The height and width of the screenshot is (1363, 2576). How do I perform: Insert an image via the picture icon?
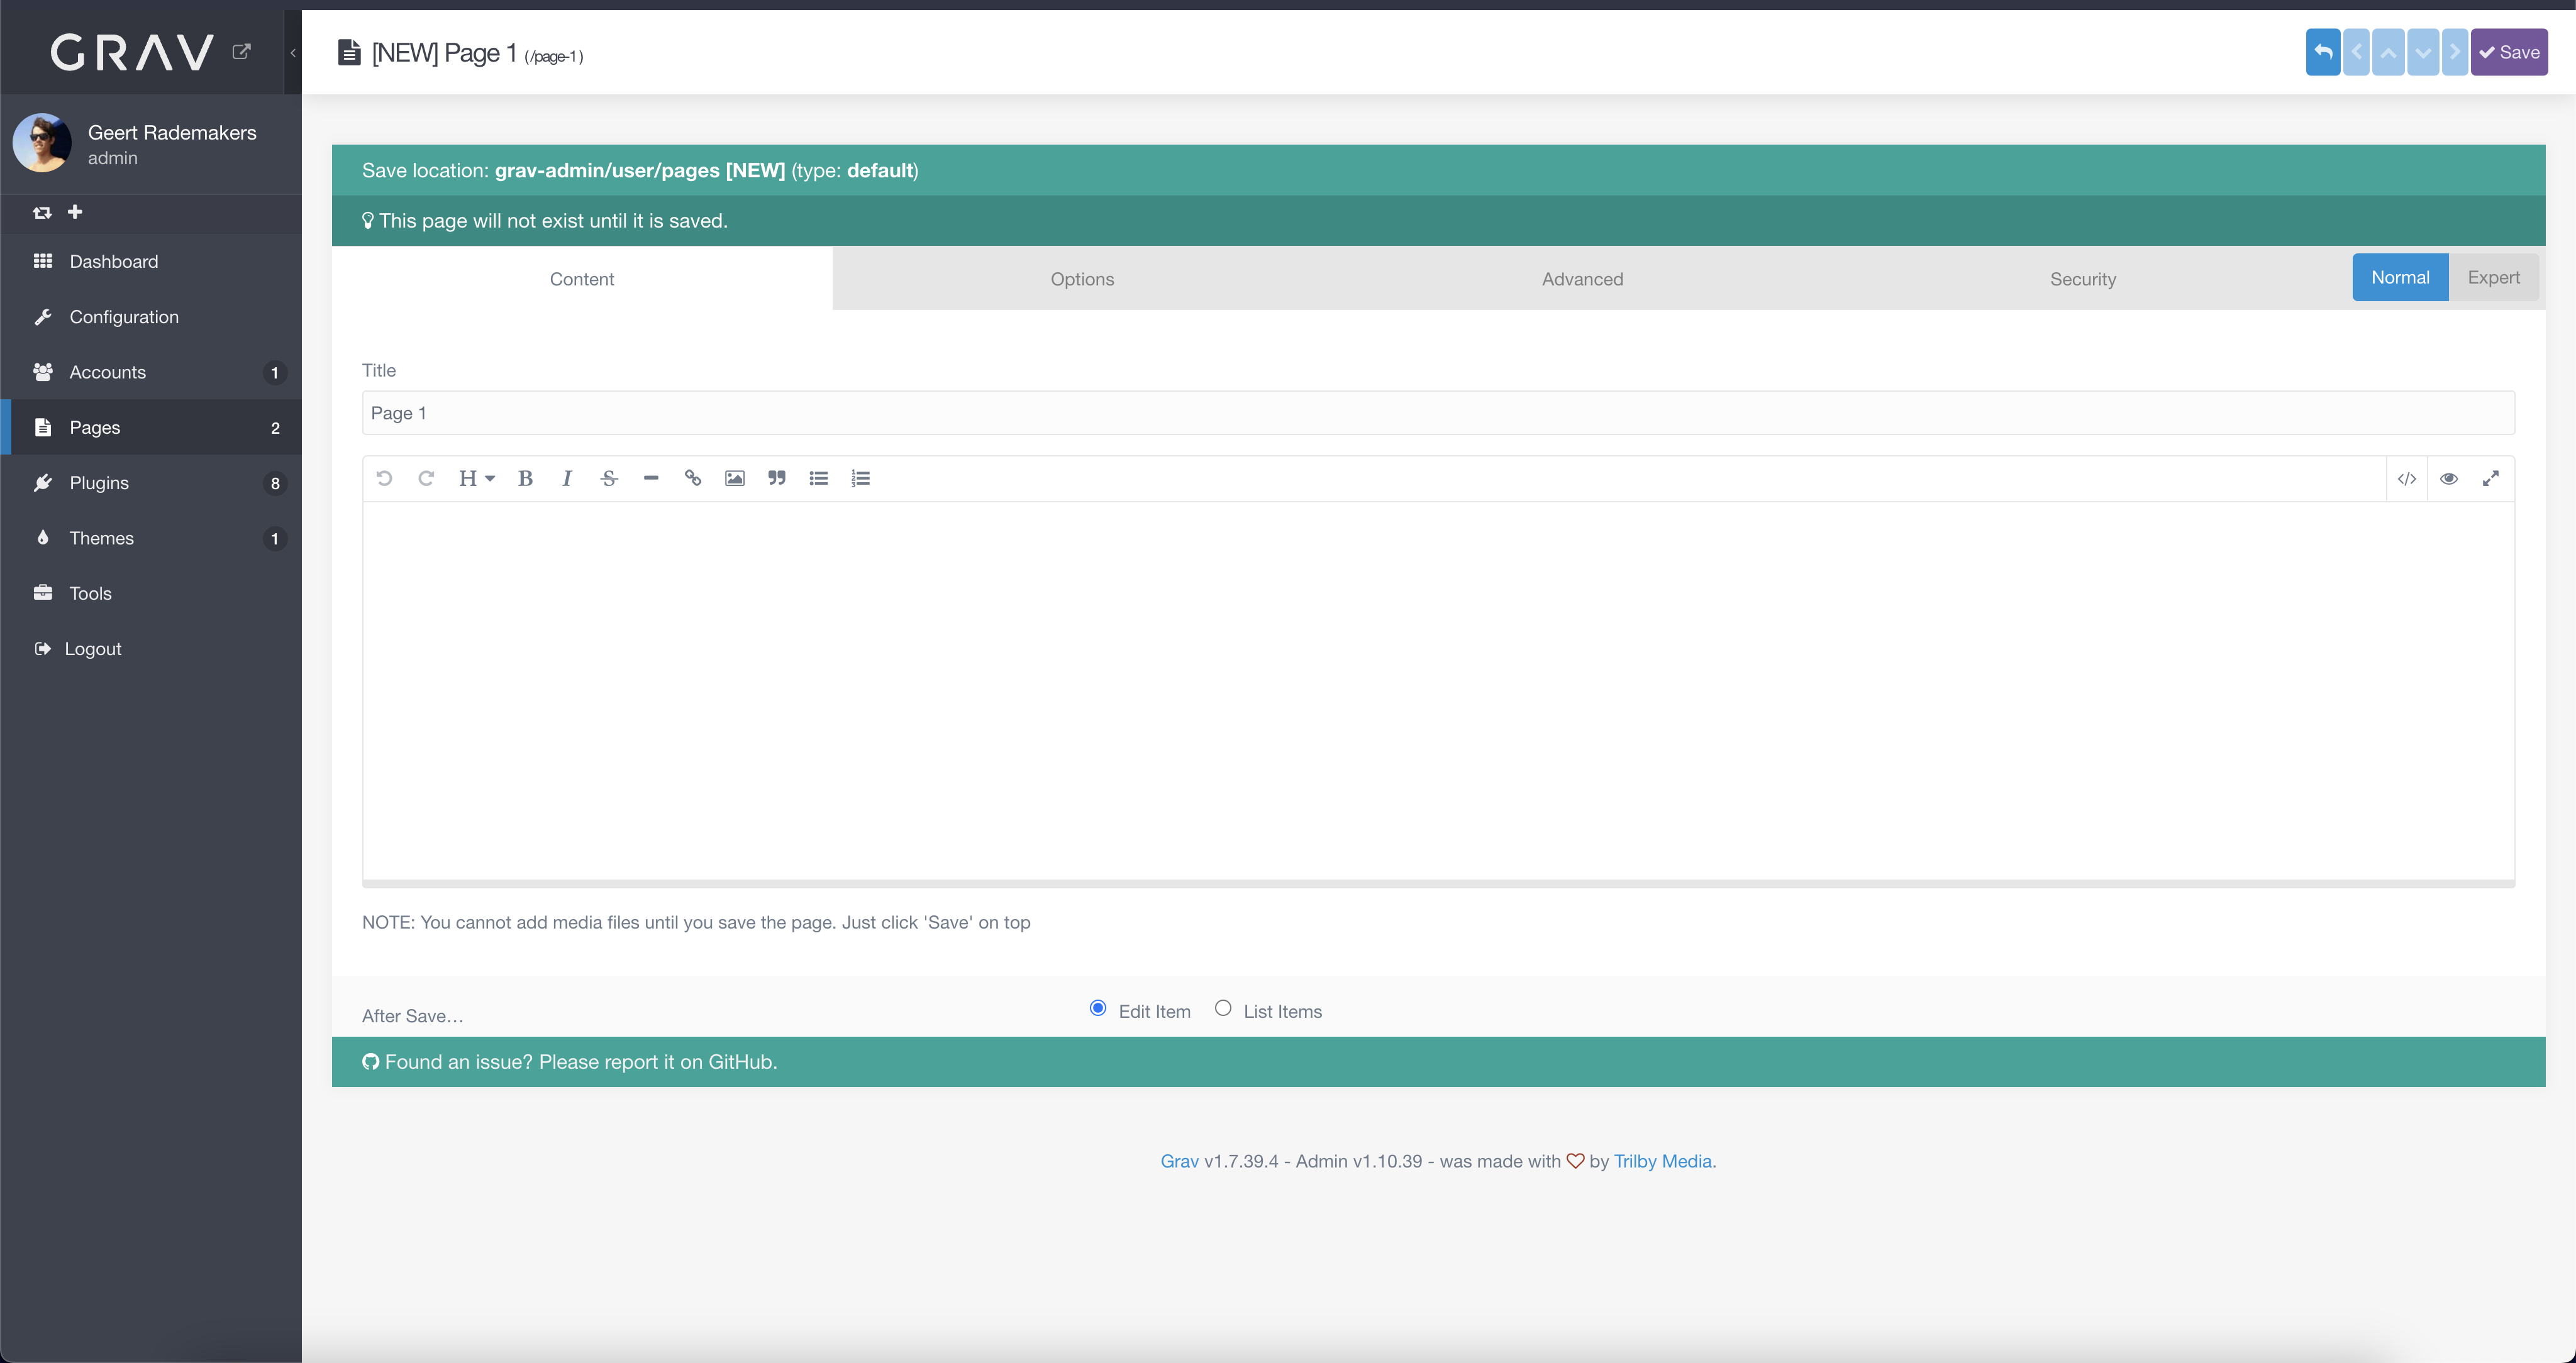point(734,478)
